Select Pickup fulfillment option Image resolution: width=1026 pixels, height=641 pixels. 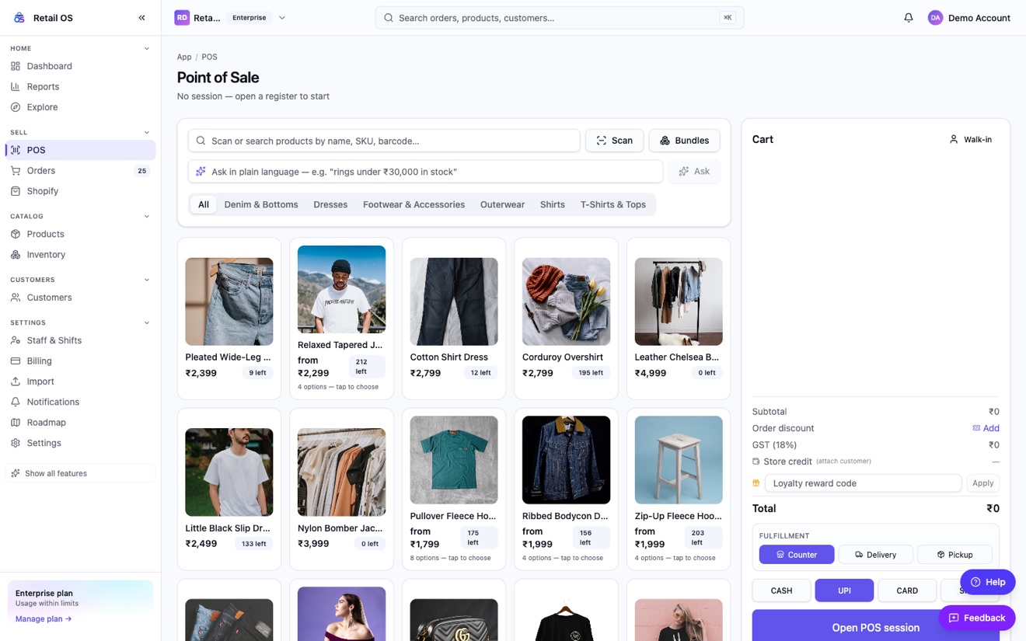[x=954, y=555]
